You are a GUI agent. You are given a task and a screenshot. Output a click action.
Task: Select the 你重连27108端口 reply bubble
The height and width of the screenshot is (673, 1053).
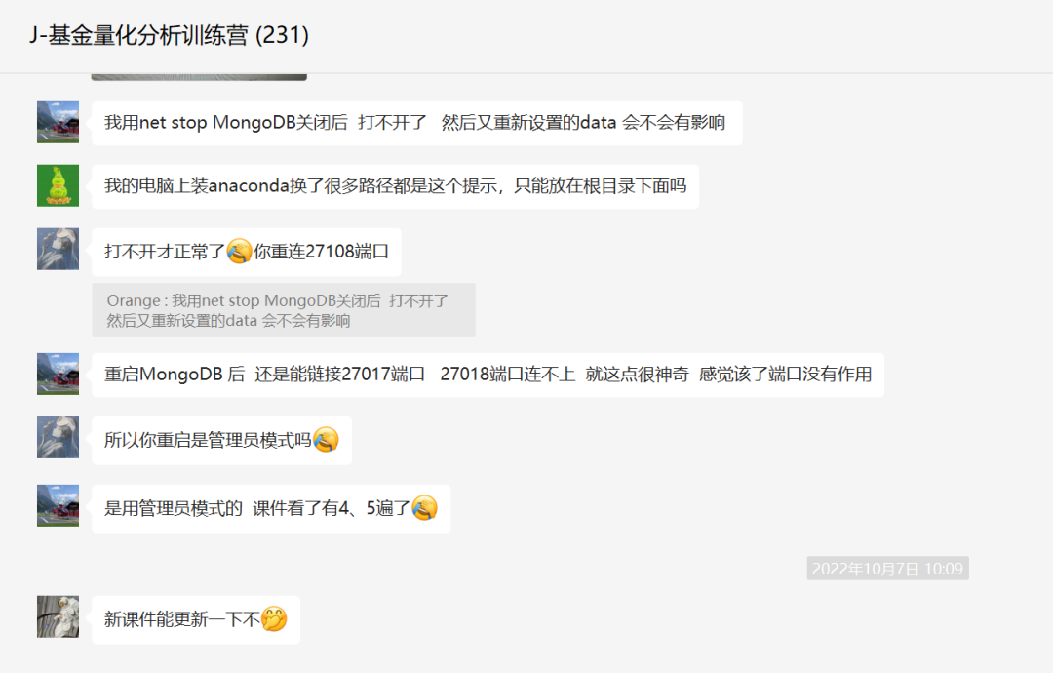point(247,252)
